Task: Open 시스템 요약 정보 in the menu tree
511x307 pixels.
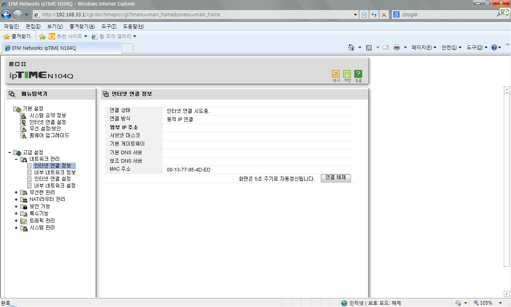Action: point(48,115)
